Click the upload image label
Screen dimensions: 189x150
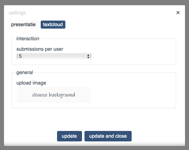click(31, 83)
